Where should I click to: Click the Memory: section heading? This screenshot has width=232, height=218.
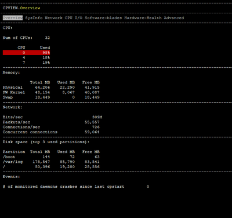point(11,72)
